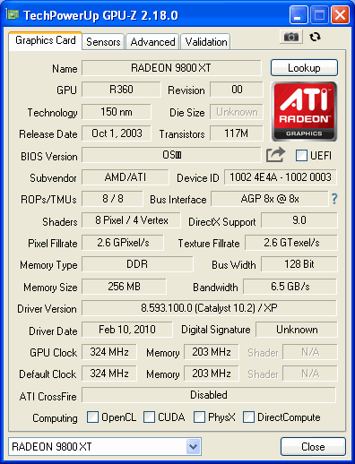Click the BIOS Version field
The width and height of the screenshot is (355, 464).
coord(171,155)
